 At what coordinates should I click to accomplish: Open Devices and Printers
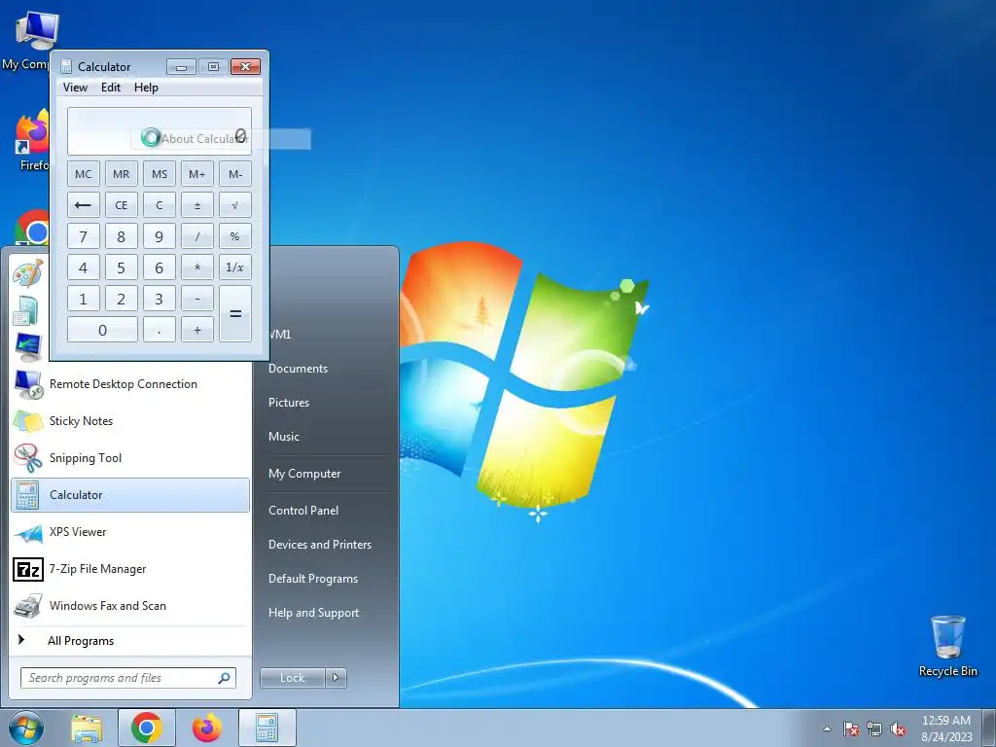(x=320, y=545)
